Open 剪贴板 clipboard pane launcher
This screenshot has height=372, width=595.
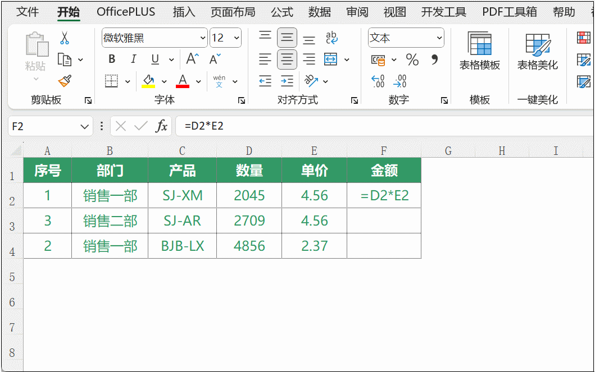(88, 100)
